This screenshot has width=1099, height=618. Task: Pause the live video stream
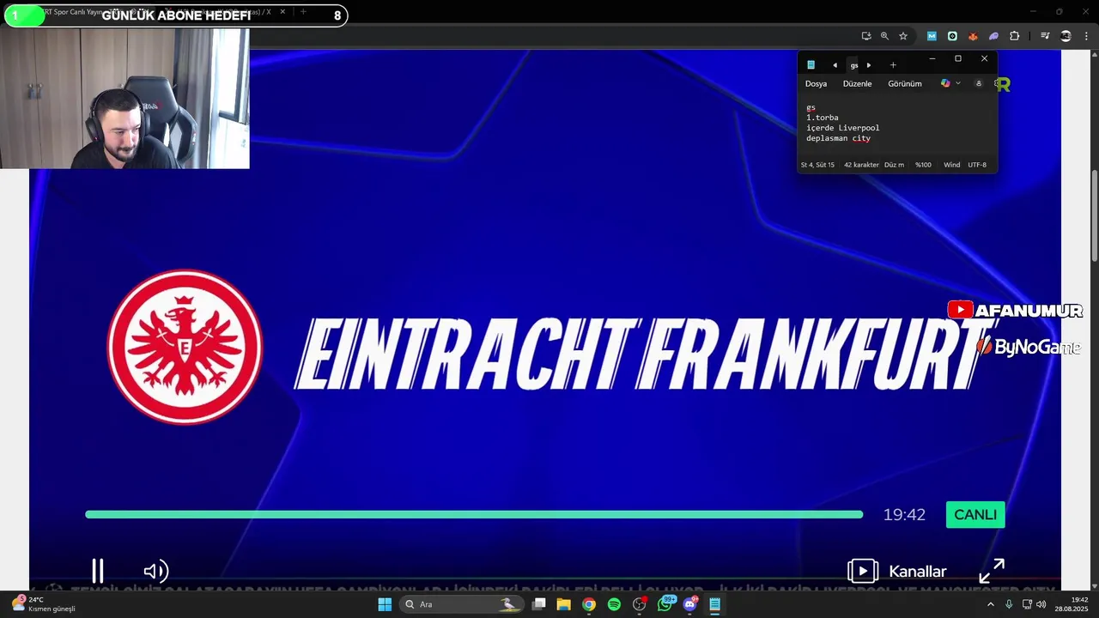click(98, 571)
